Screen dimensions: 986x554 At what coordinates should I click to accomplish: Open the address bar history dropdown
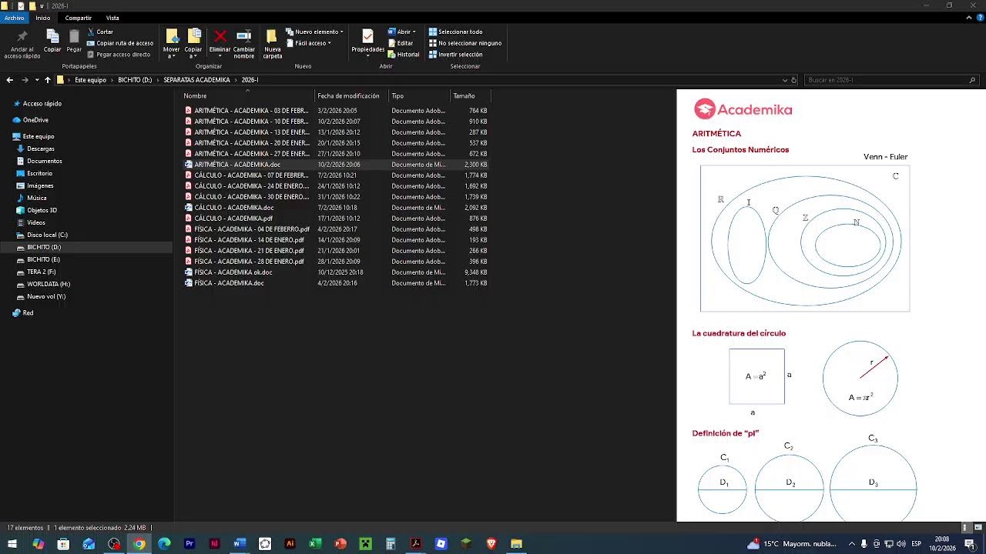(785, 80)
